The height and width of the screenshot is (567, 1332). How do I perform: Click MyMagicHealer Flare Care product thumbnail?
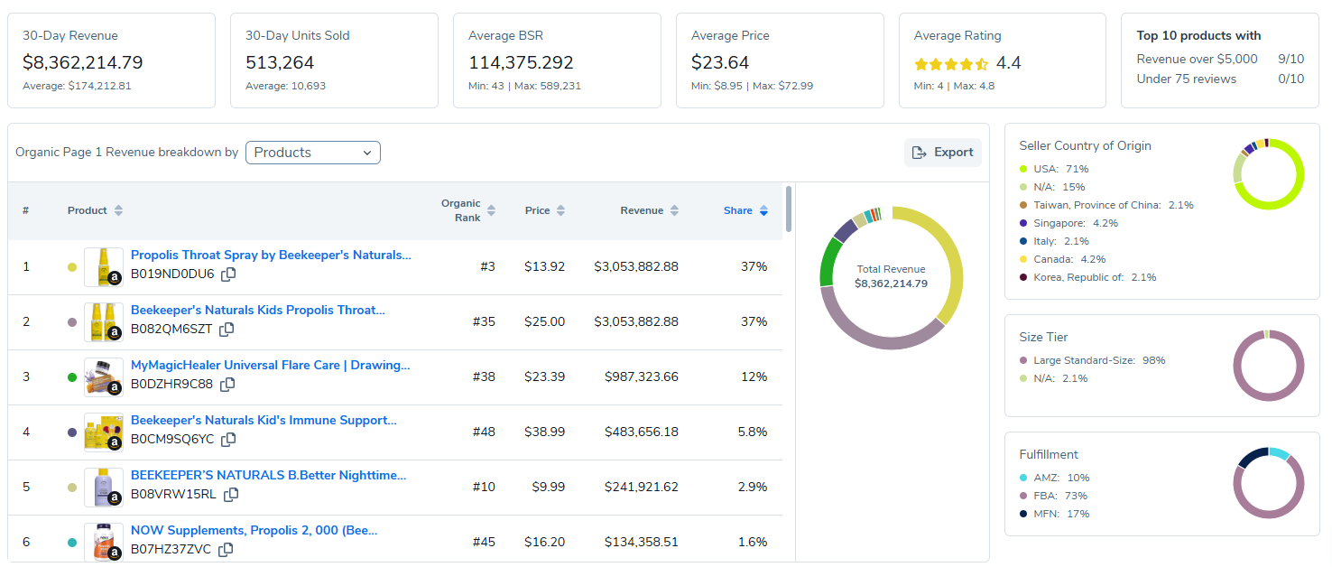(x=104, y=377)
